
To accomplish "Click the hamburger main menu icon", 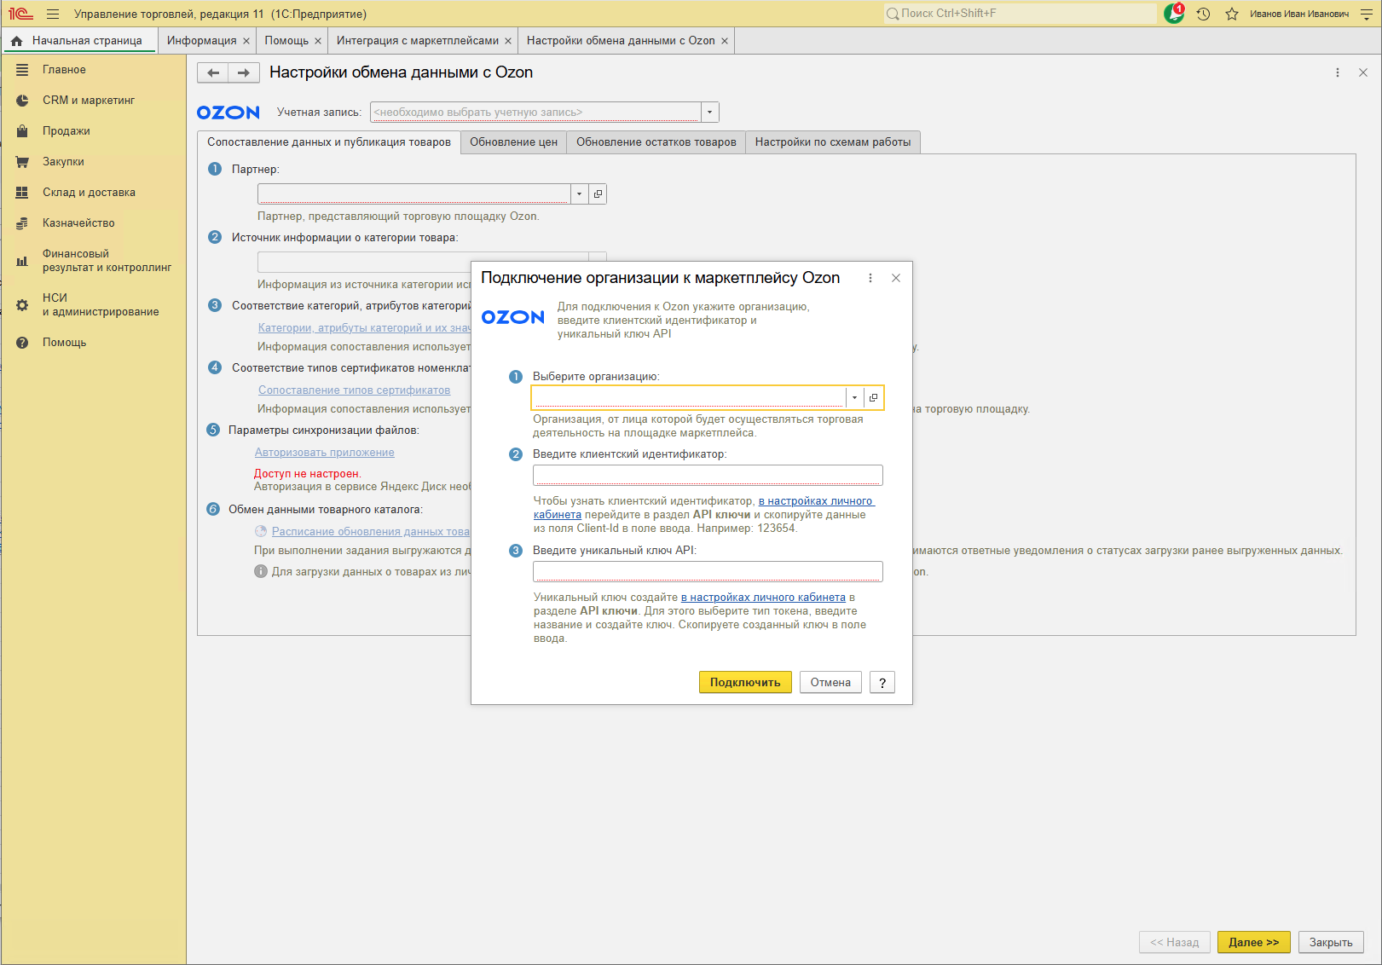I will pyautogui.click(x=53, y=14).
